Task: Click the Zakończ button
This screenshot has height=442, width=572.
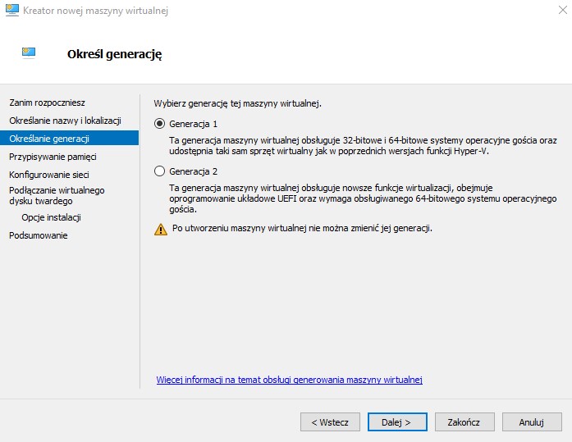Action: (x=464, y=422)
